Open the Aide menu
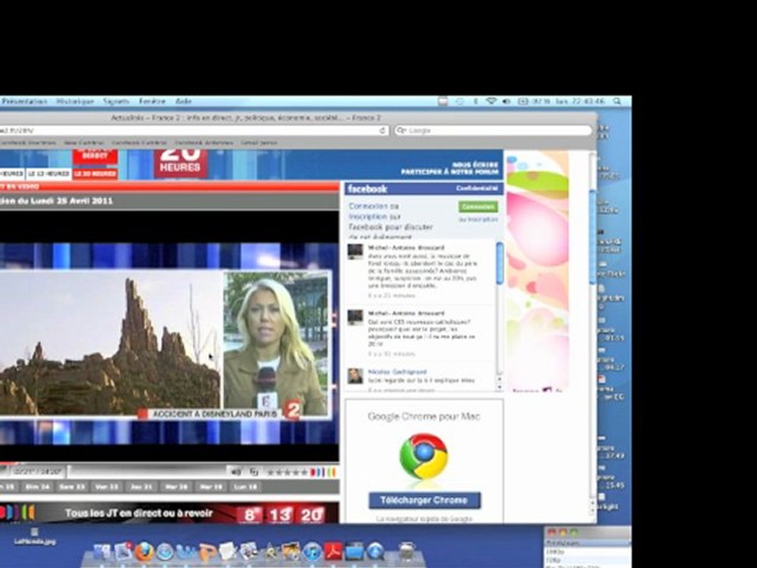Screen dimensions: 757x568 click(184, 101)
